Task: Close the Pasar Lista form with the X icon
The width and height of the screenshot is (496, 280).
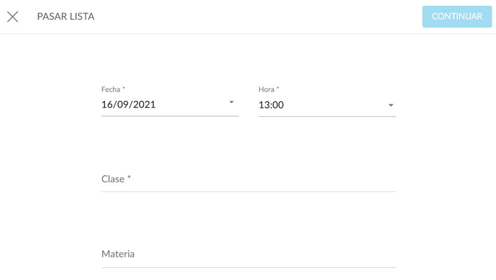Action: [13, 16]
